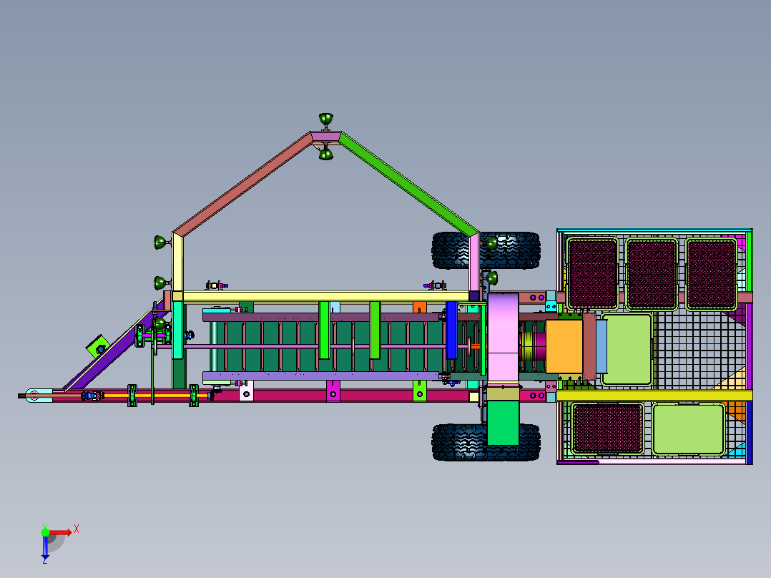Select the blue vertical bar on conveyor
This screenshot has height=578, width=771.
click(451, 330)
